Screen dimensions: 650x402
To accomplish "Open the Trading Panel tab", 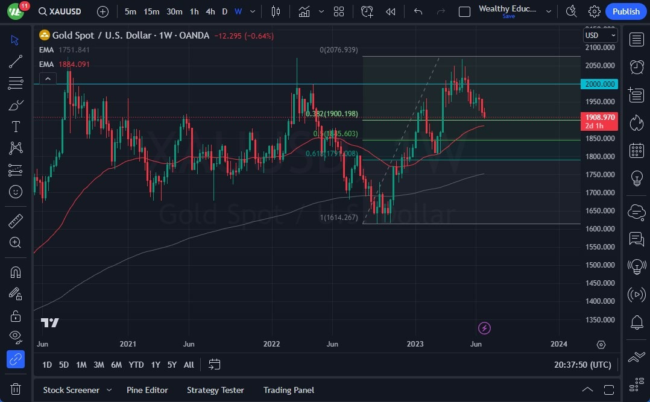I will [288, 390].
